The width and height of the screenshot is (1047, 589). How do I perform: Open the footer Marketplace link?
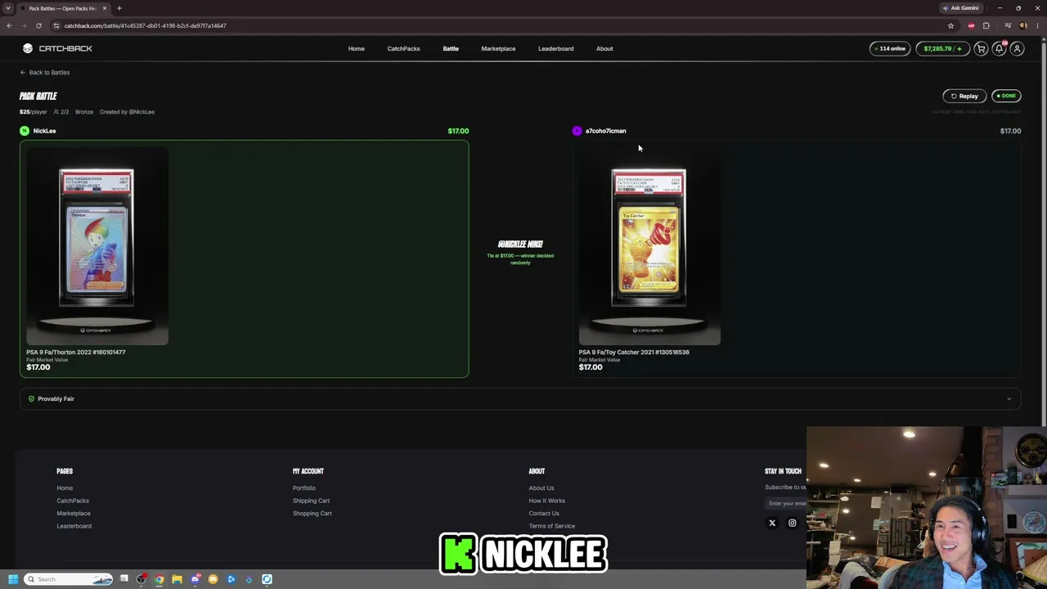point(74,513)
